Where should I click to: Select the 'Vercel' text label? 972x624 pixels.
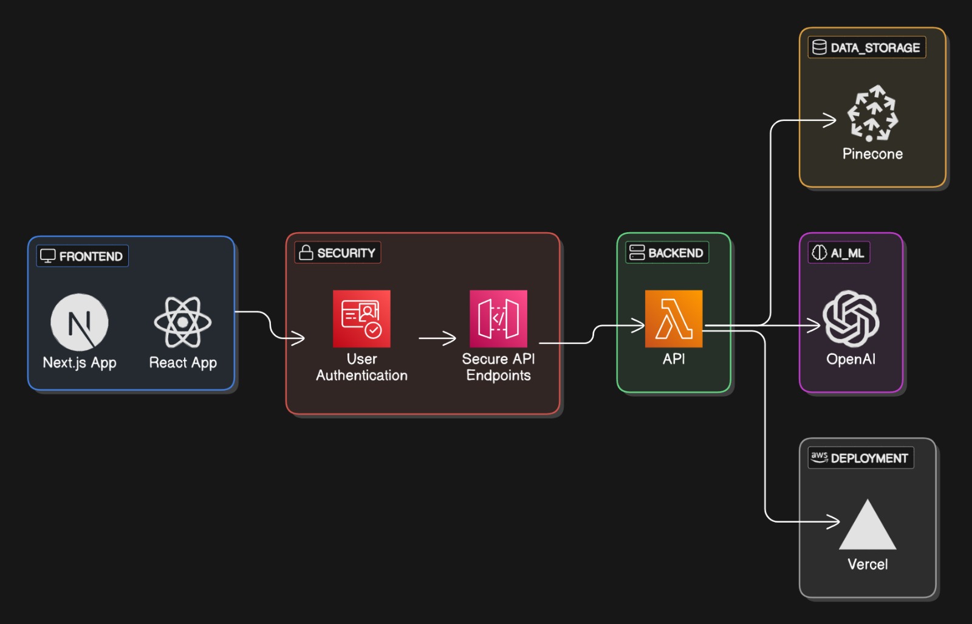[868, 564]
